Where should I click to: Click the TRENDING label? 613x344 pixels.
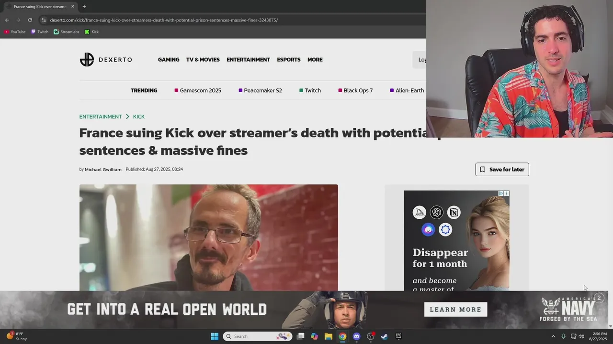144,90
